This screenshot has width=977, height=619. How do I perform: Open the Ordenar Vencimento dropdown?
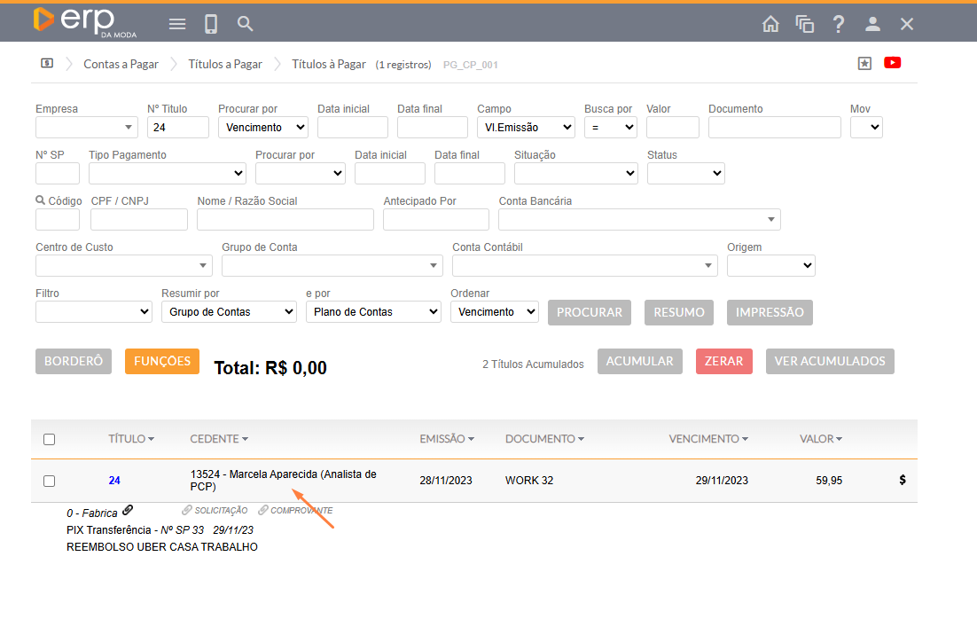[x=494, y=312]
